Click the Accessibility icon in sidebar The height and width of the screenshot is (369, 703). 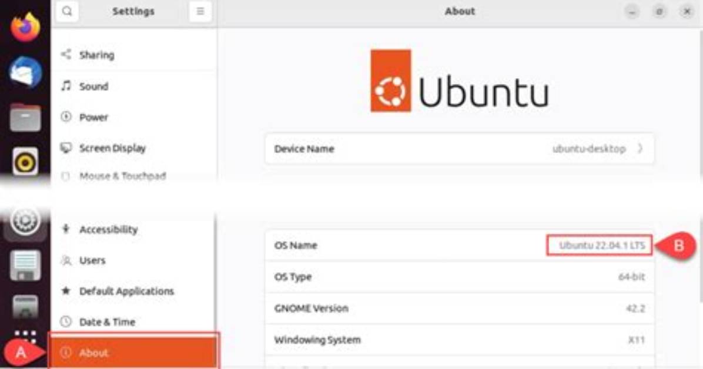point(66,229)
